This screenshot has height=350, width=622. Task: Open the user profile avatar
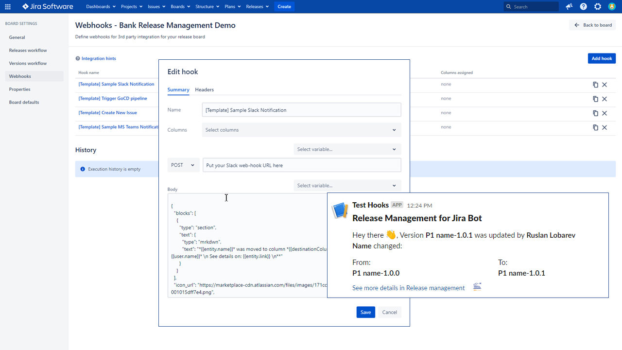[612, 7]
